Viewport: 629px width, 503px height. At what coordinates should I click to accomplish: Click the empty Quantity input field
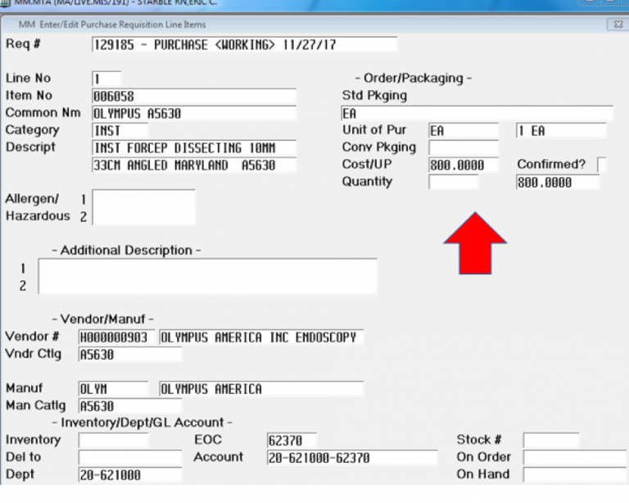[453, 183]
